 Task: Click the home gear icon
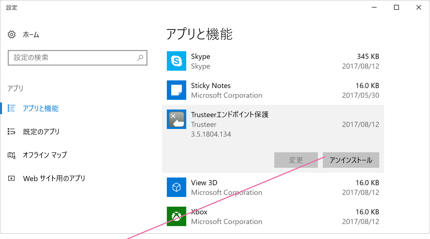tap(12, 34)
